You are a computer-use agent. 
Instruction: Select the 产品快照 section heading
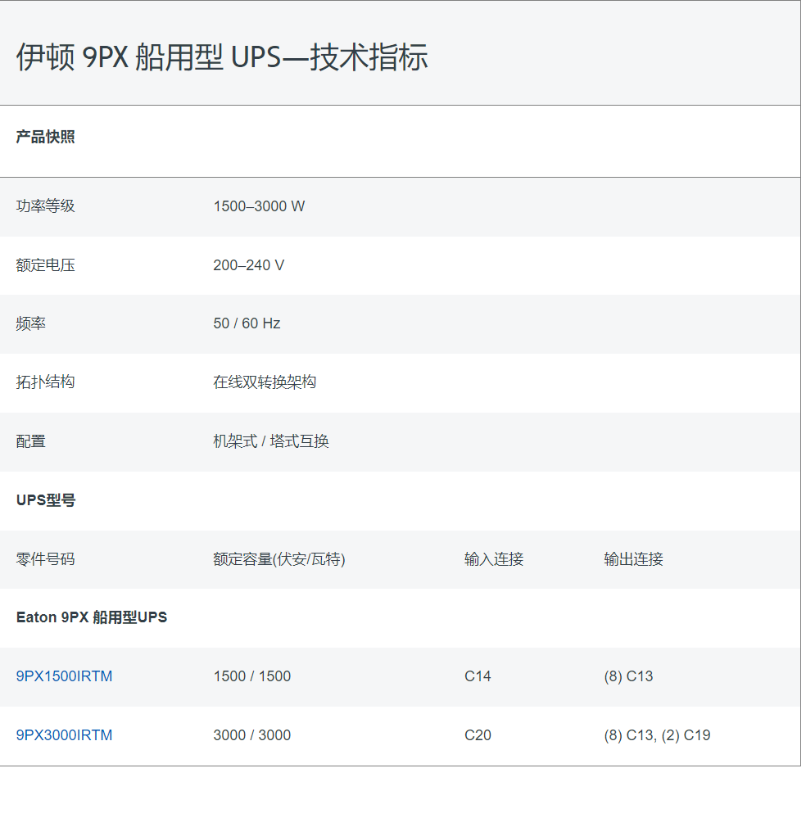coord(45,137)
